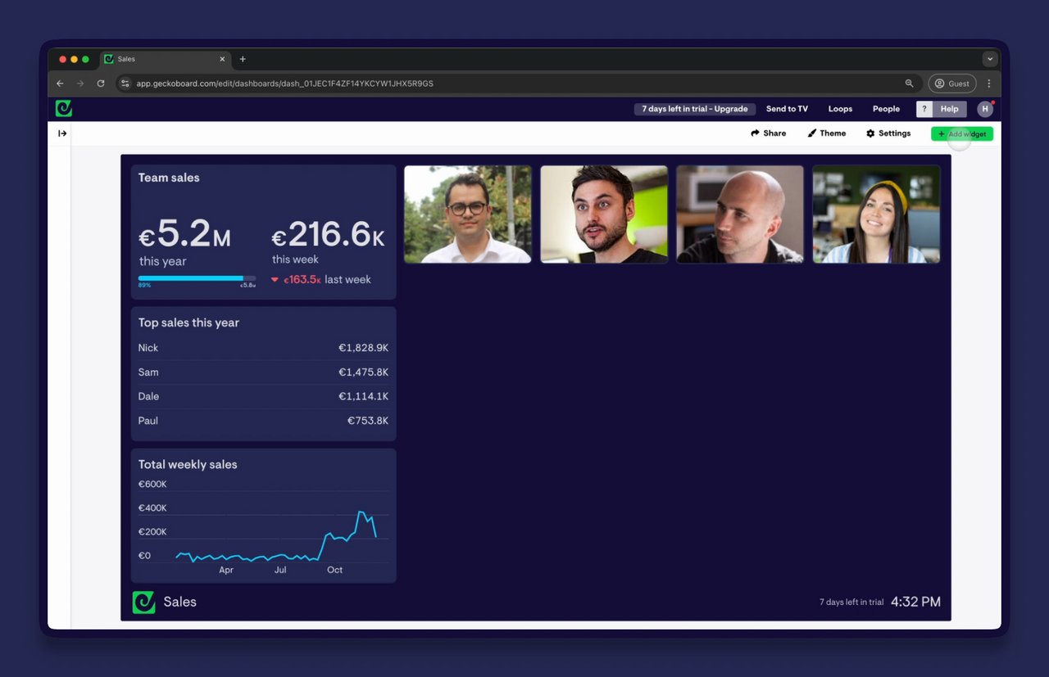Click the Team sales progress bar
The image size is (1049, 677).
pos(197,278)
